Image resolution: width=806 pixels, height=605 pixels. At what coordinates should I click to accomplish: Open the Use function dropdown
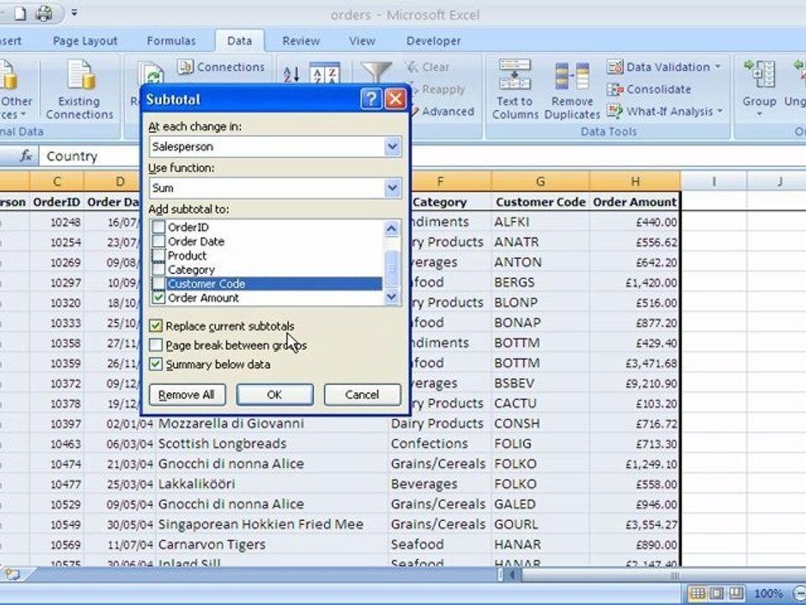[x=392, y=187]
